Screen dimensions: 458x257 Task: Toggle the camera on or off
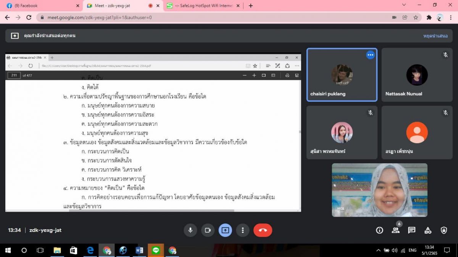pos(208,230)
